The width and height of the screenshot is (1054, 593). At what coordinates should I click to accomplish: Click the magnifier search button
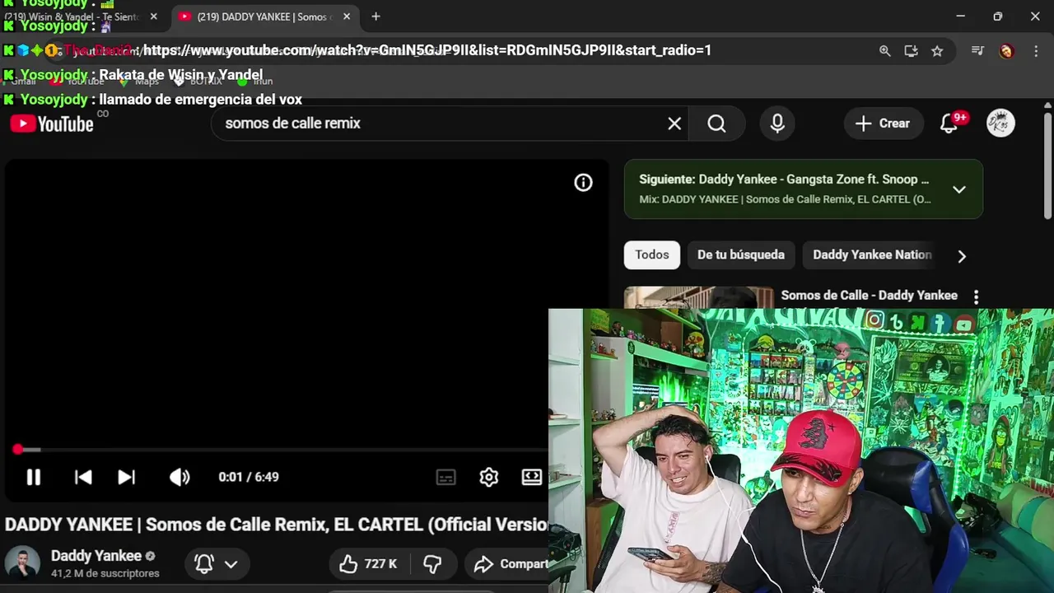pos(717,124)
